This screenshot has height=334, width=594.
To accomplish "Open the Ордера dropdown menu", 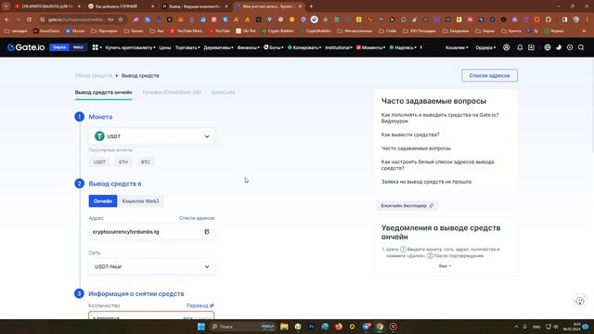I will (485, 47).
